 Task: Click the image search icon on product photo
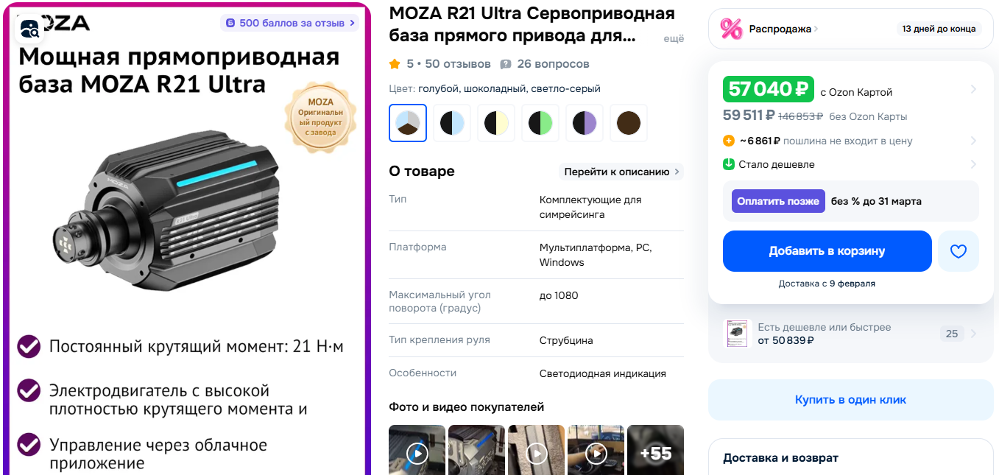[30, 29]
